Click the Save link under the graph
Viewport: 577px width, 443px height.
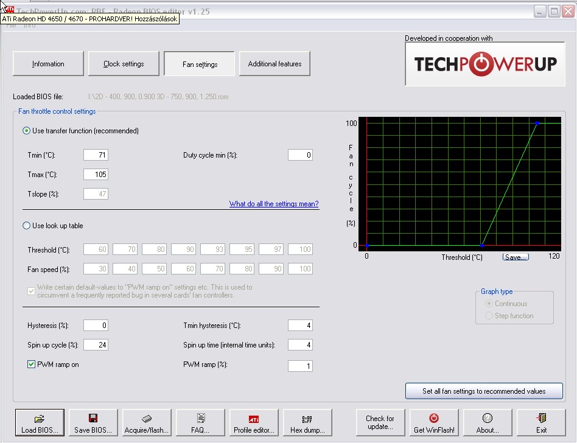(516, 257)
